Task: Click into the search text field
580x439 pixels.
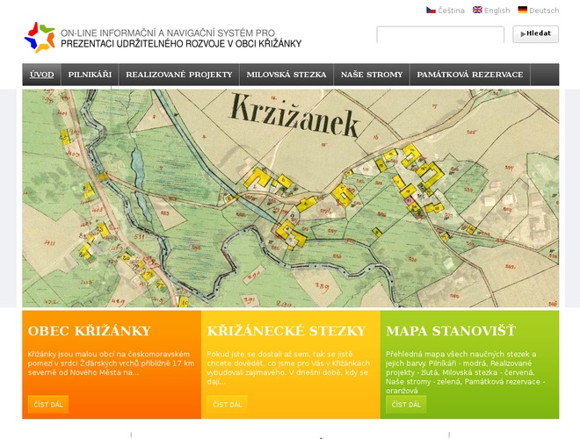Action: click(440, 35)
